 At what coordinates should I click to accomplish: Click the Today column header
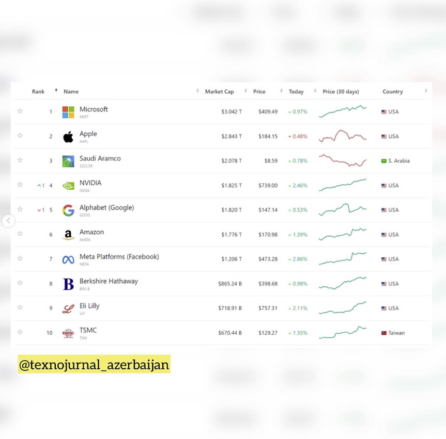click(x=296, y=92)
